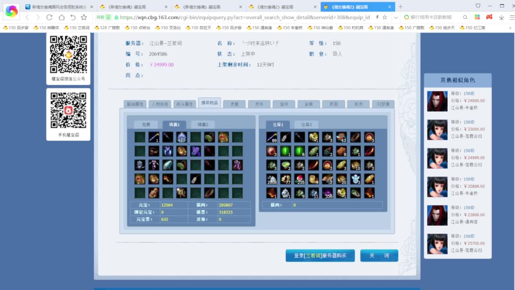Open the browser logo at top left
This screenshot has height=290, width=515.
coord(11,12)
